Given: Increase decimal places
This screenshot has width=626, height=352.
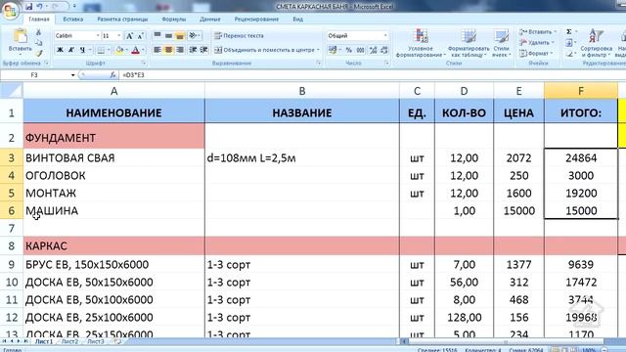Looking at the screenshot, I should tap(373, 50).
